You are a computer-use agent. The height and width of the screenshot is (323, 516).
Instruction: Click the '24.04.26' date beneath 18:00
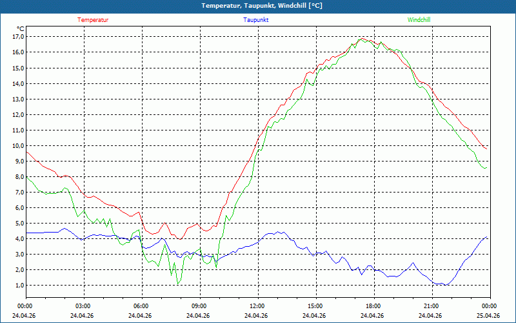372,315
